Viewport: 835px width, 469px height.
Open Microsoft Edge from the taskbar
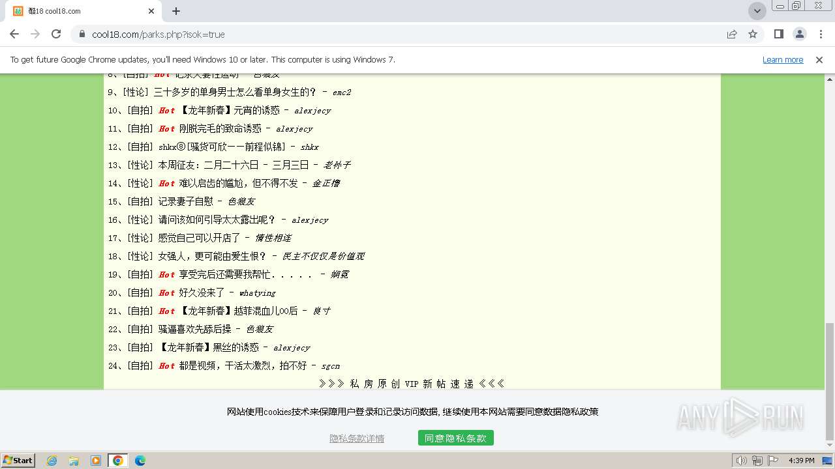(140, 461)
